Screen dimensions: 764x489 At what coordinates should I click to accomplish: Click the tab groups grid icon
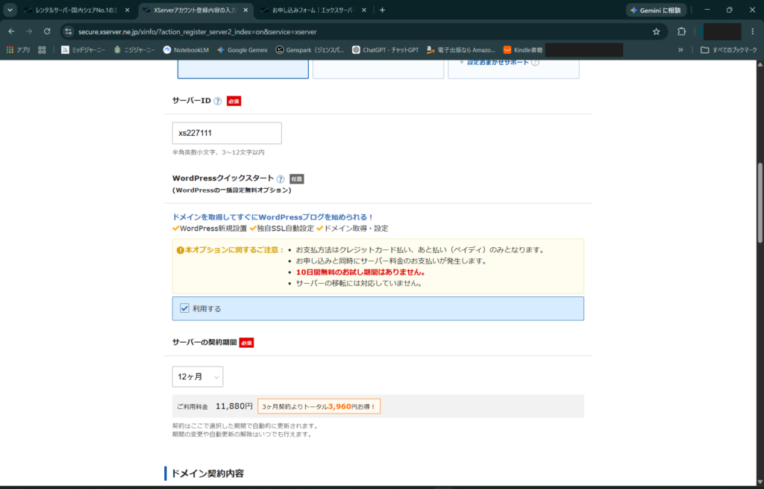point(42,50)
